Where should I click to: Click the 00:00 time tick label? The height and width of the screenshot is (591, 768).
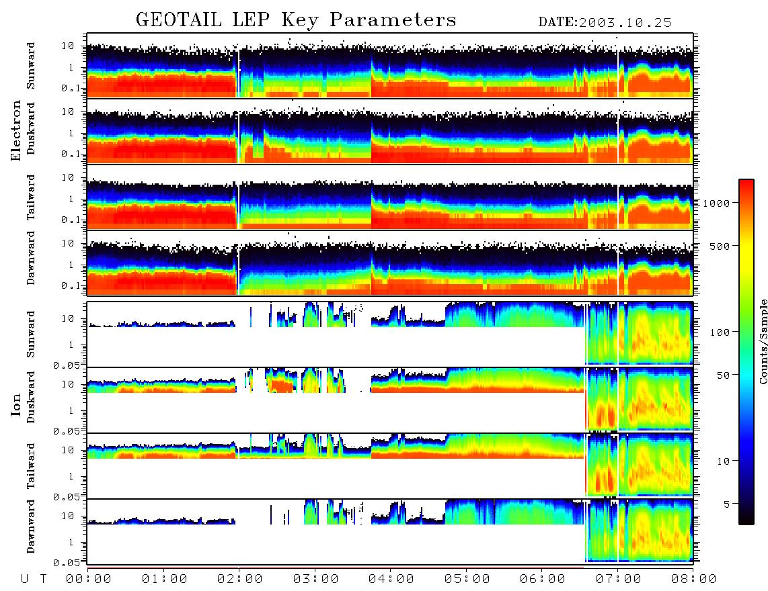click(89, 579)
